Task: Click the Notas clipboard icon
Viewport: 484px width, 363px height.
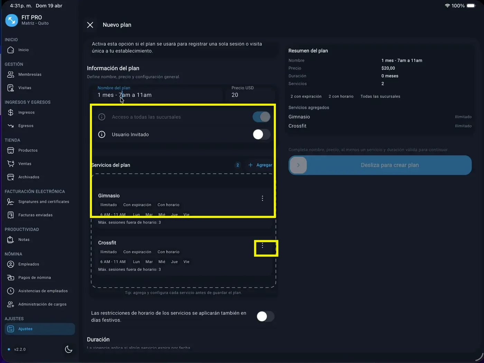Action: coord(11,239)
